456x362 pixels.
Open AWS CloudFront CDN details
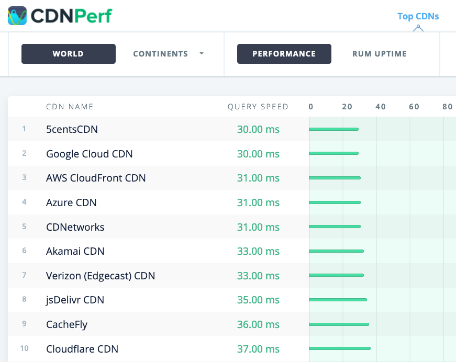pos(96,178)
